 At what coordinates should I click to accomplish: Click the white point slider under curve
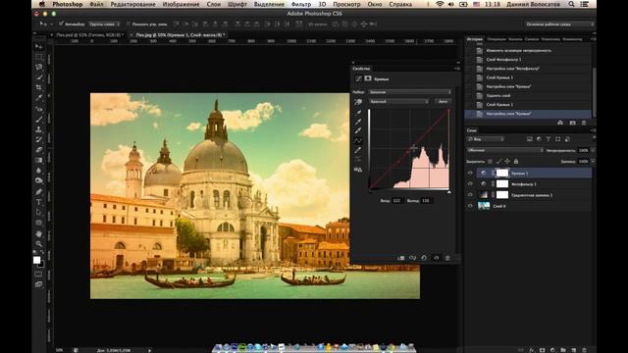coord(449,192)
